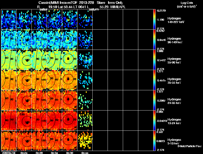
Task: Click the 05:44 time label
Action: [85, 153]
